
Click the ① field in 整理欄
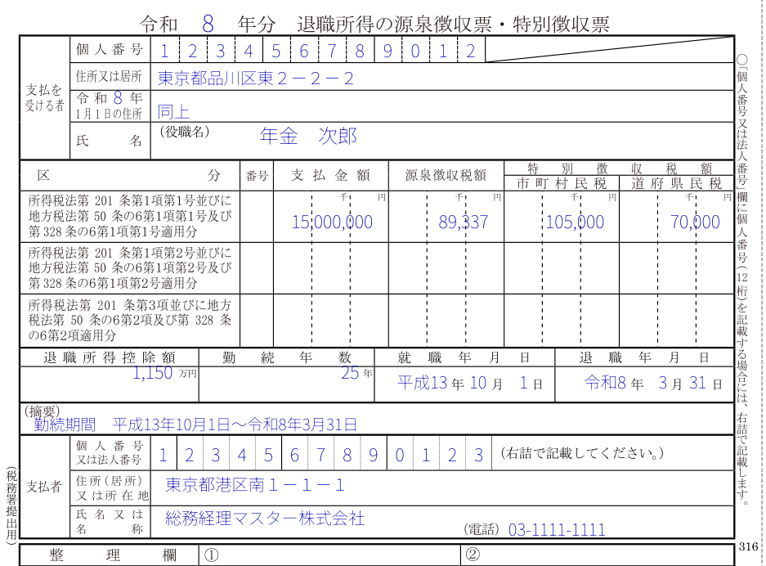(329, 555)
